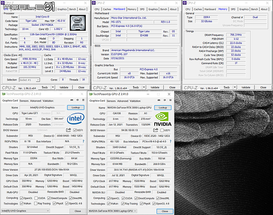Click the BIOS save/share icon in Intel GPU-Z window
Viewport: 273px width, 215px height.
tap(69, 130)
